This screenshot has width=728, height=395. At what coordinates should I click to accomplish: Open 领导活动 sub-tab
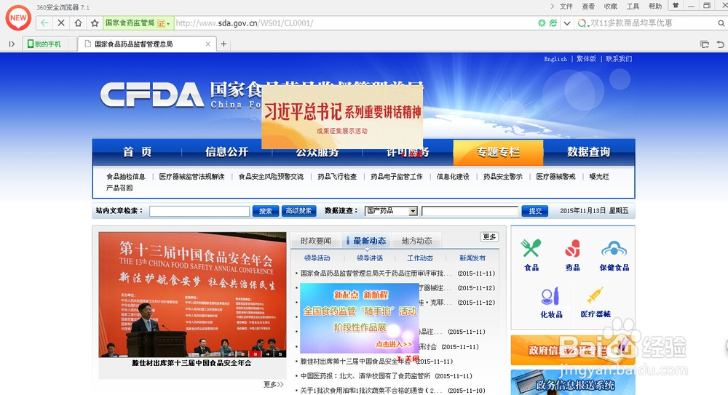point(317,258)
